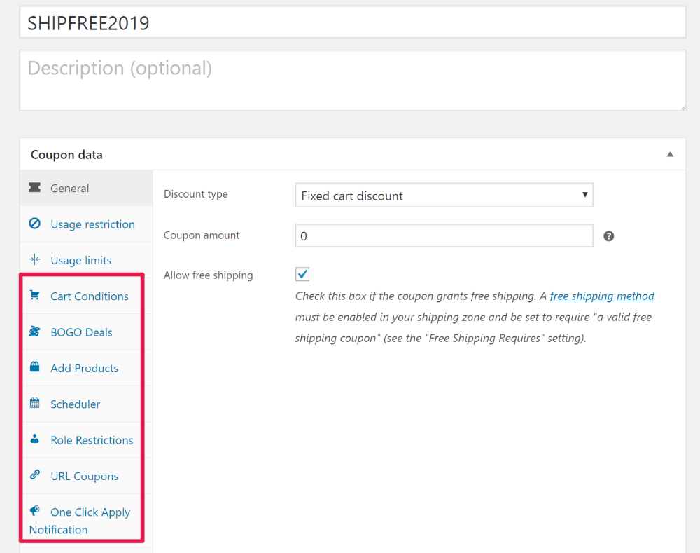Click the URL Coupons link icon
The height and width of the screenshot is (553, 700).
point(35,475)
